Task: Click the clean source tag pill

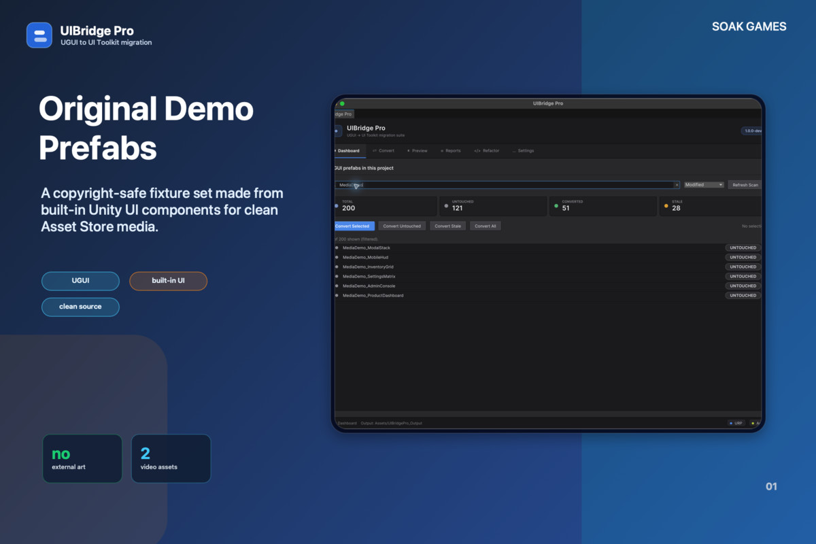Action: (80, 307)
